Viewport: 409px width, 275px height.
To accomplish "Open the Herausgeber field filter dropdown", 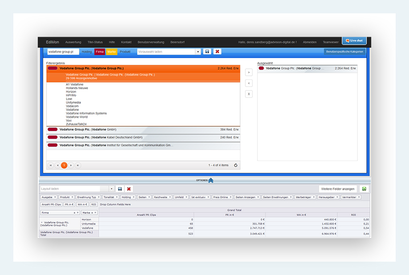I will click(x=337, y=197).
